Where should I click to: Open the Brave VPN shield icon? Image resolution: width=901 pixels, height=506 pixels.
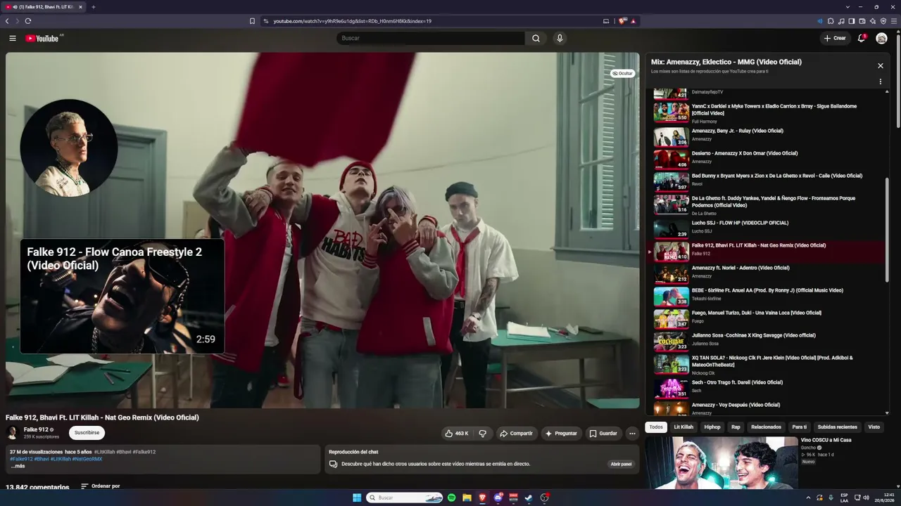[x=883, y=21]
